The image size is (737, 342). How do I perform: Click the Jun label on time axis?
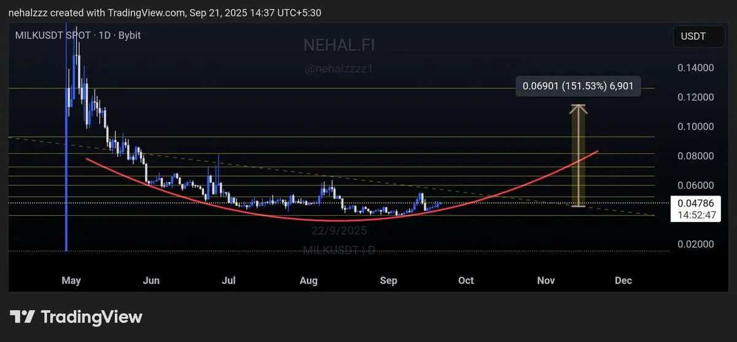pyautogui.click(x=151, y=281)
